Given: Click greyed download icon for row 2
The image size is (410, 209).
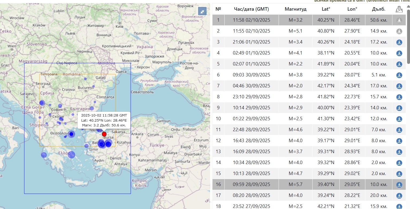Looking at the screenshot, I should click(x=399, y=31).
